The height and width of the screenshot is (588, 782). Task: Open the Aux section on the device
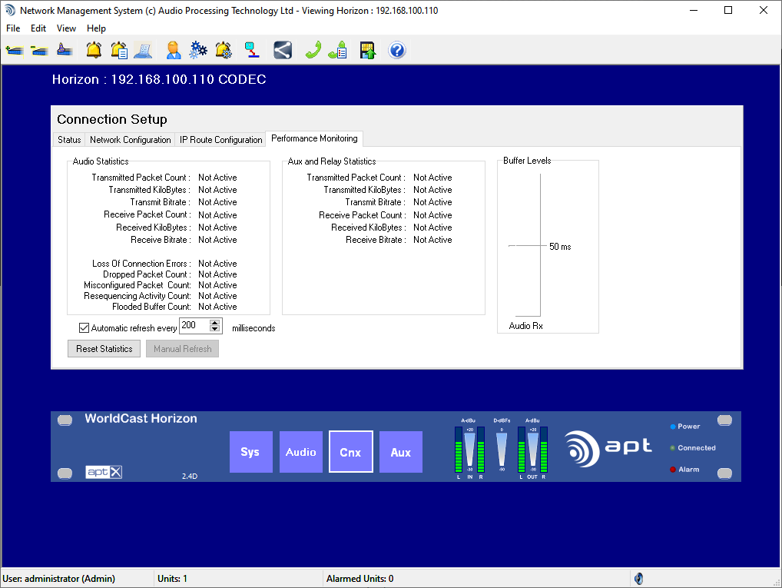click(x=400, y=452)
